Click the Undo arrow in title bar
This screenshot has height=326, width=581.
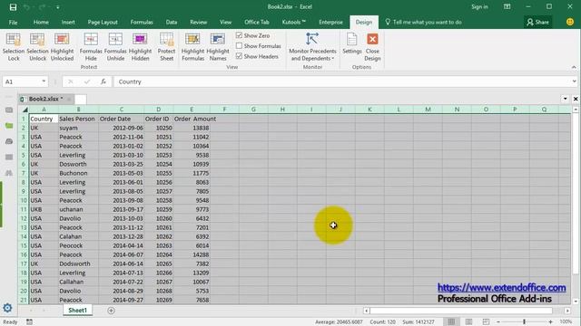[x=26, y=7]
